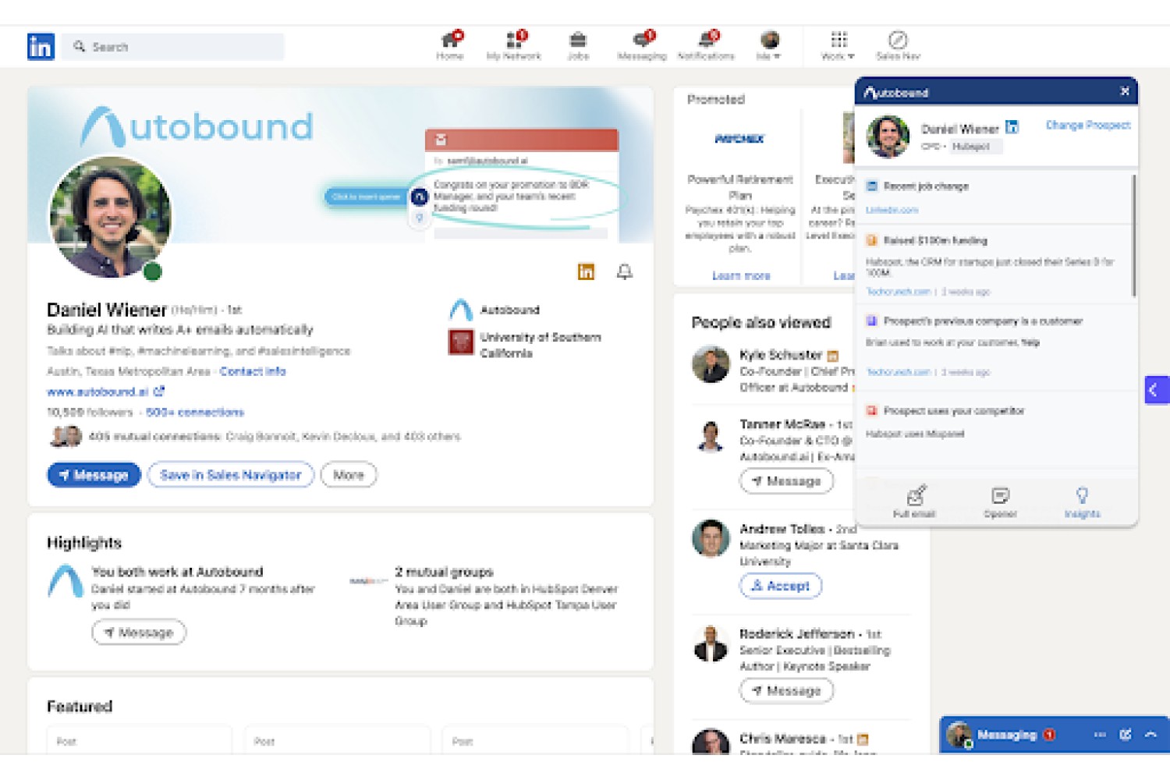The image size is (1170, 780).
Task: Expand the Work apps grid menu
Action: pyautogui.click(x=838, y=45)
